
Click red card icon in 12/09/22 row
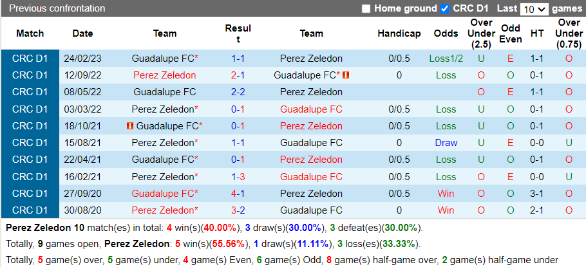[x=346, y=75]
